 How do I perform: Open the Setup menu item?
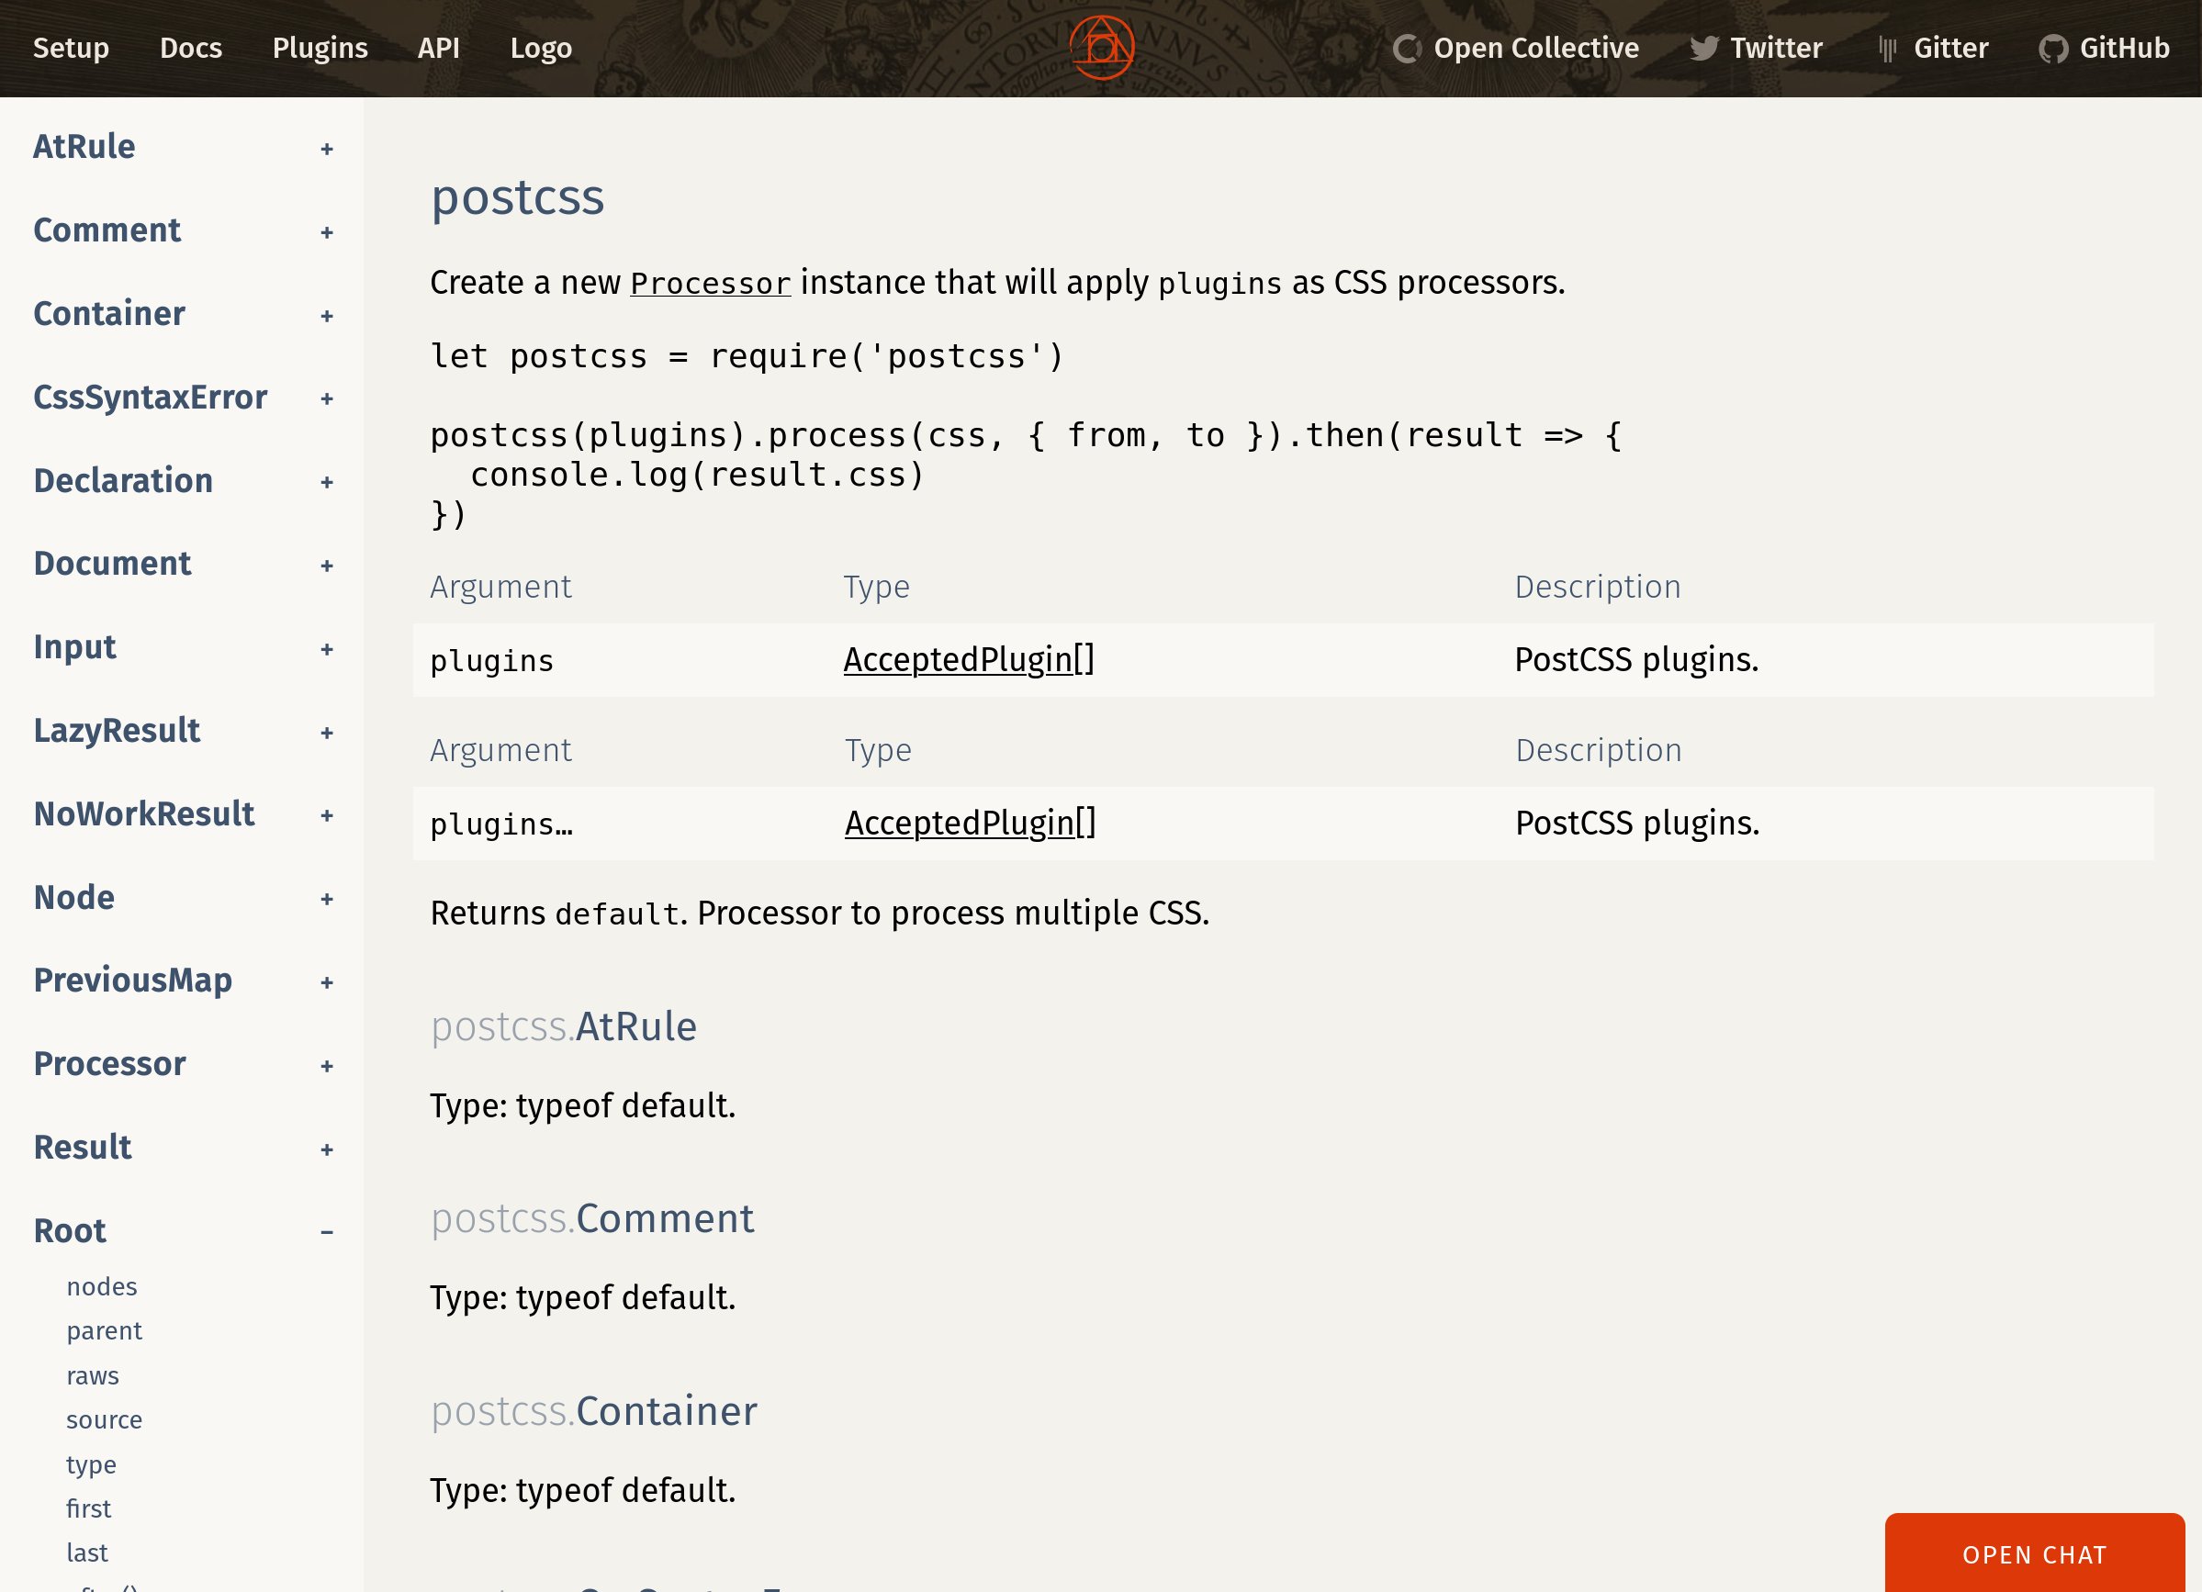pos(71,49)
